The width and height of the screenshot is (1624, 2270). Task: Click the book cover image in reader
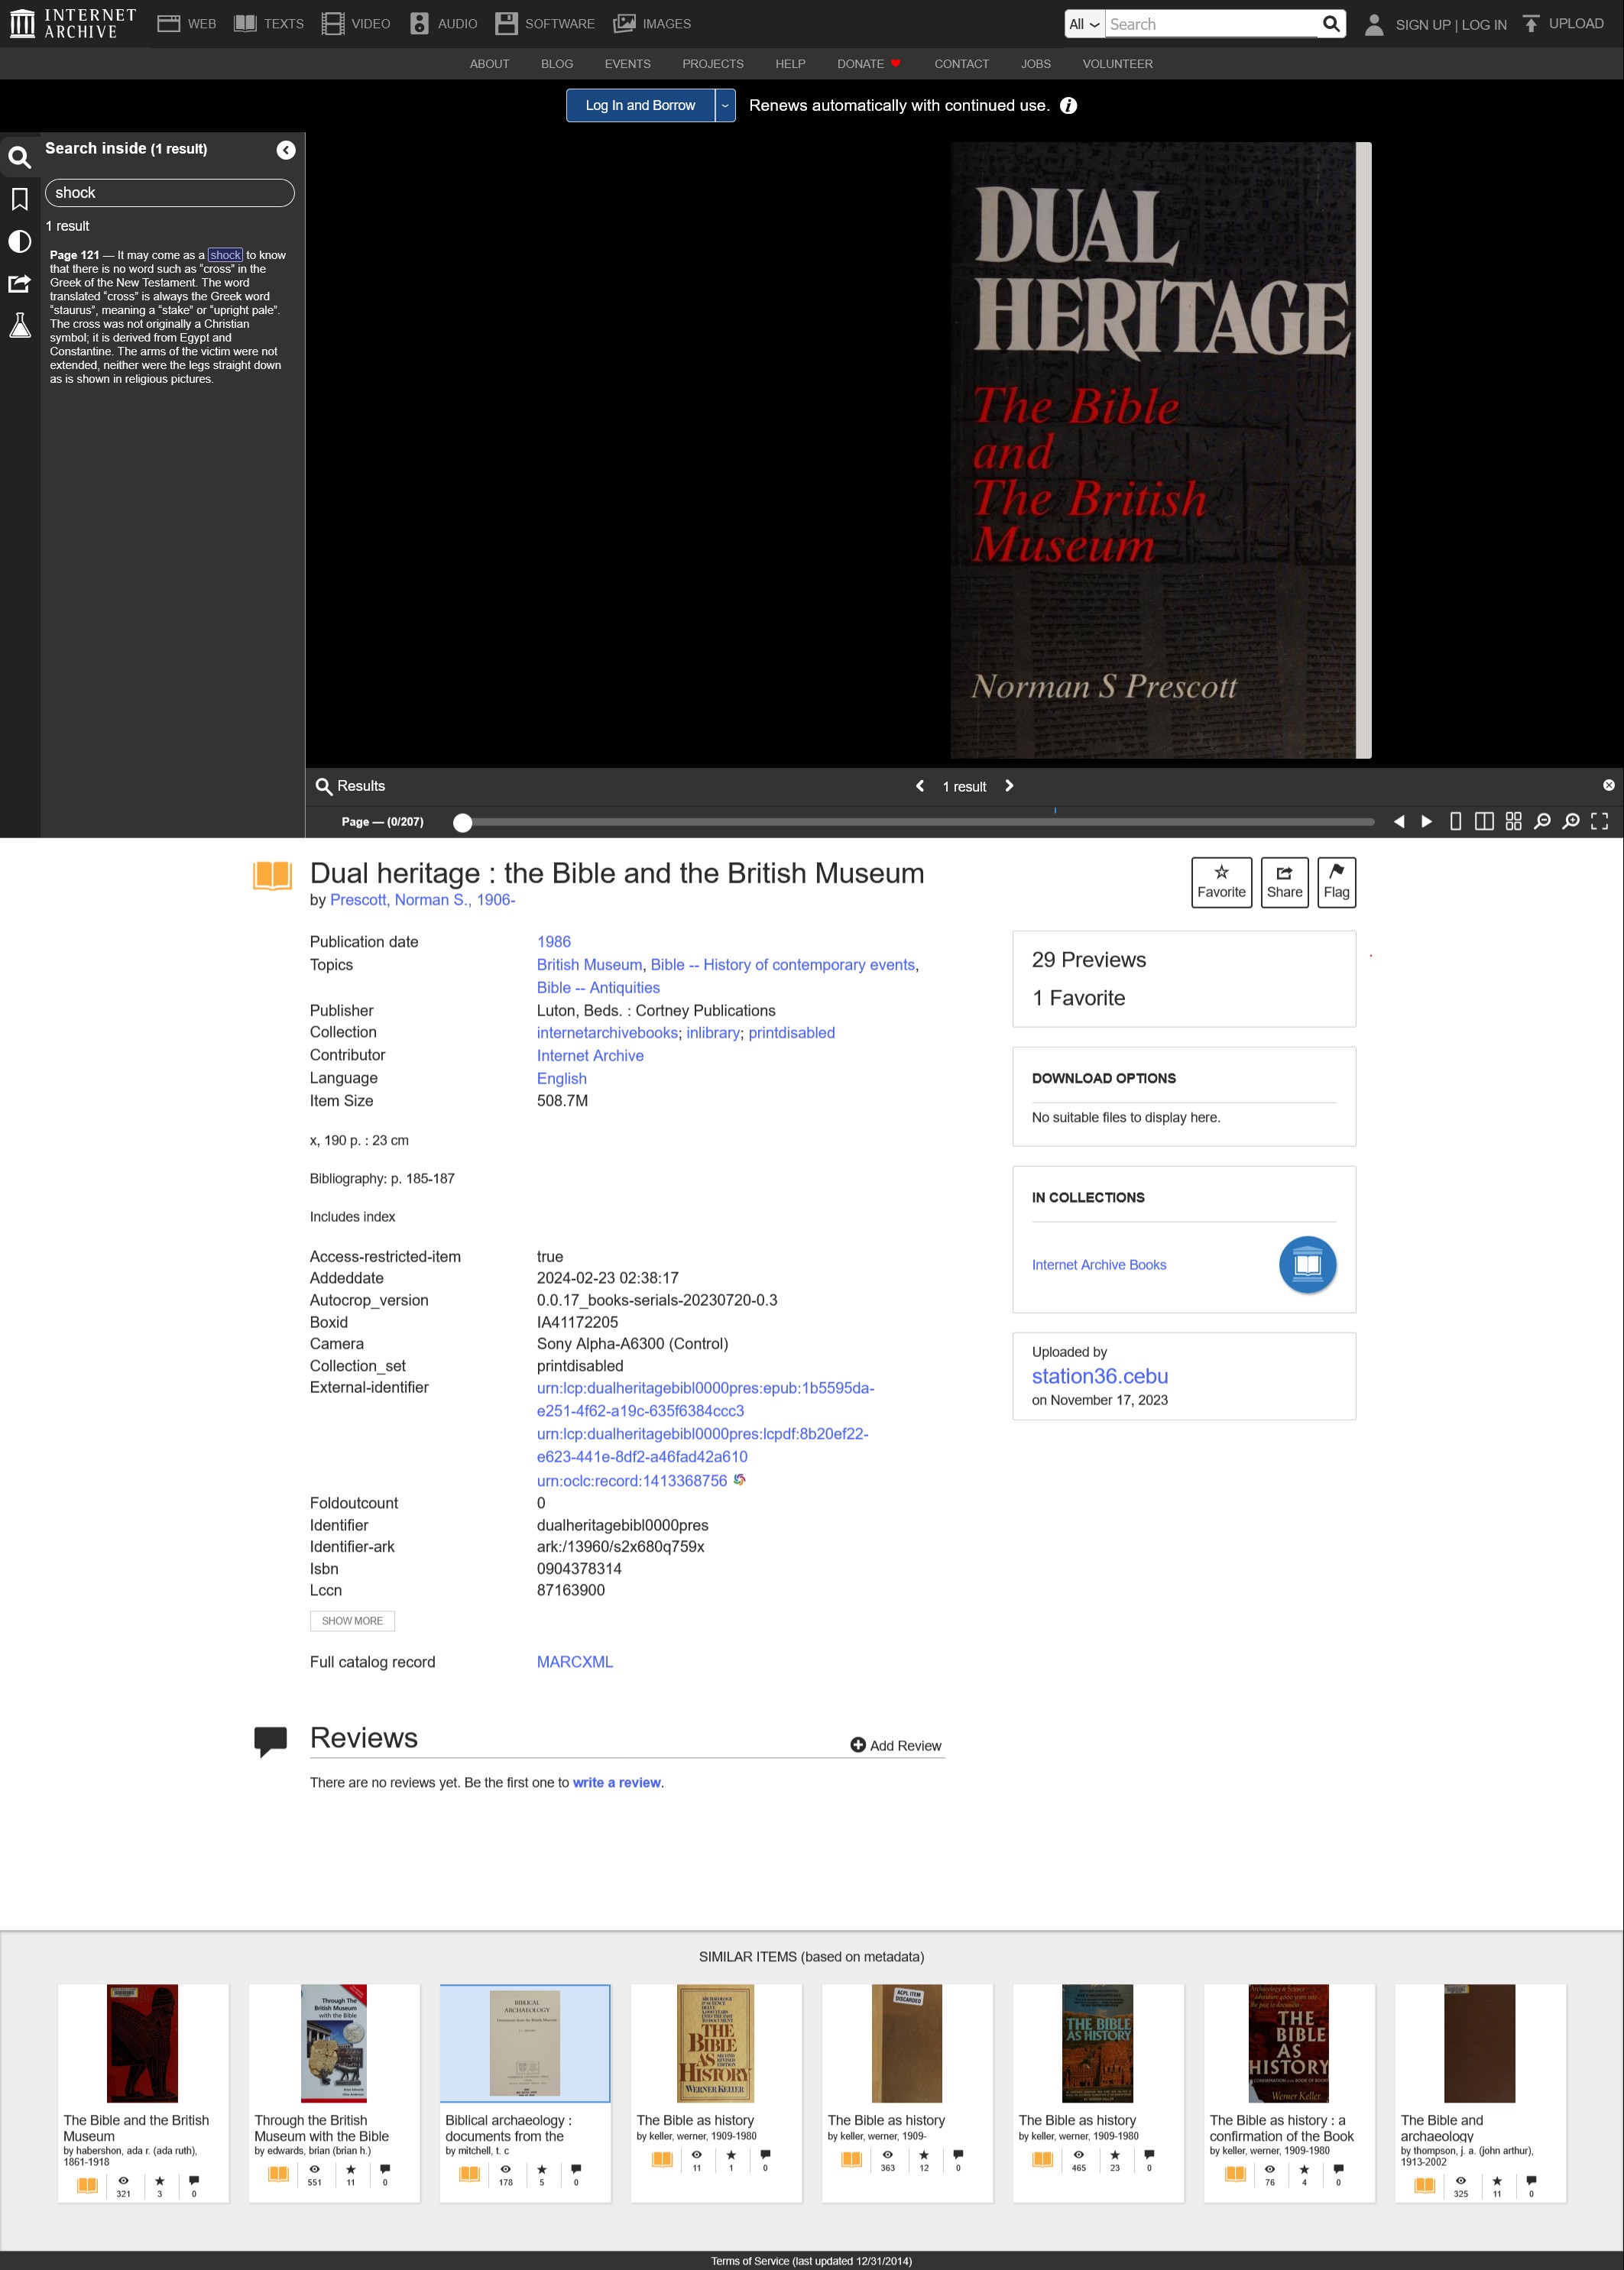pos(1161,450)
